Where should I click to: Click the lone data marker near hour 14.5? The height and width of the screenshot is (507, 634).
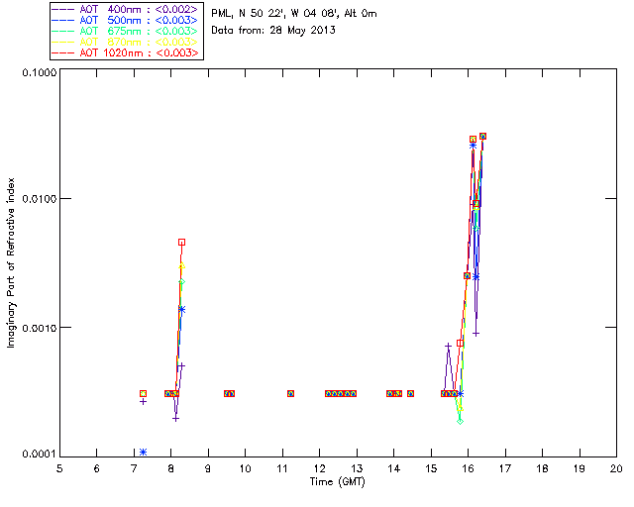click(410, 393)
